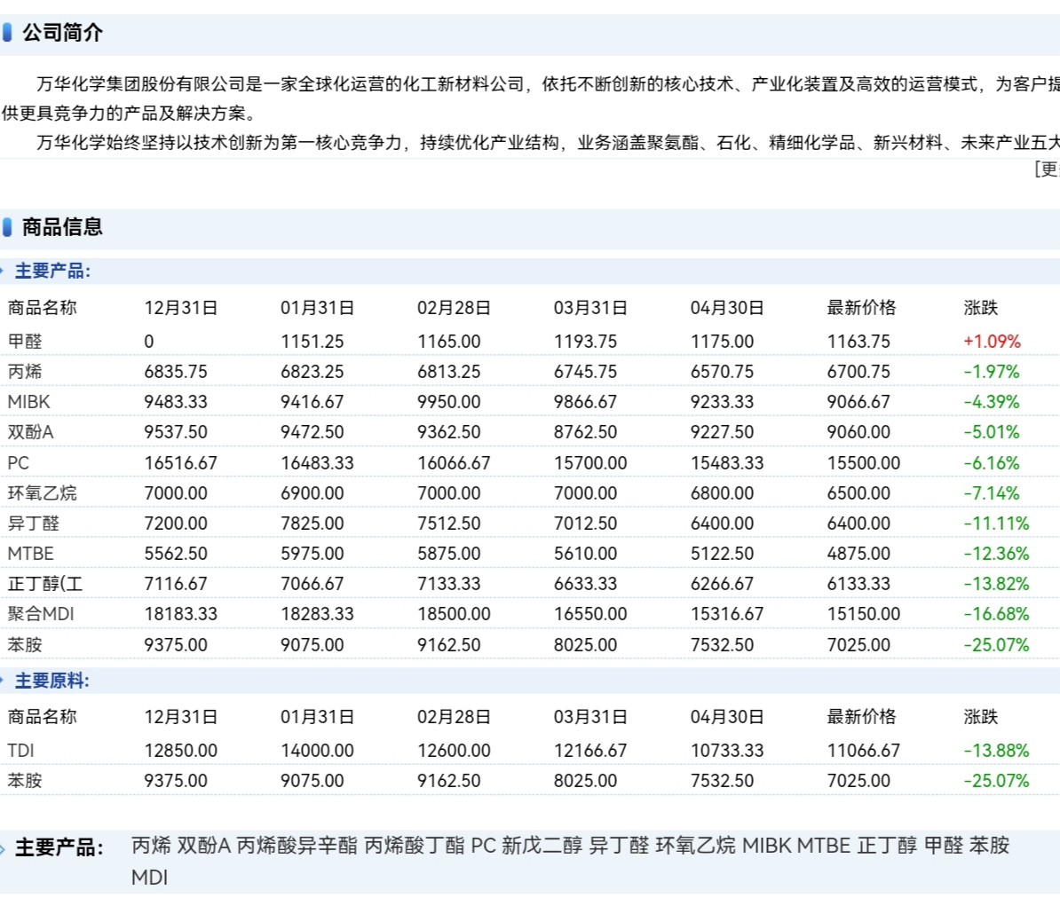The height and width of the screenshot is (898, 1060).
Task: Select the 丙烯 product row name
Action: coord(25,373)
